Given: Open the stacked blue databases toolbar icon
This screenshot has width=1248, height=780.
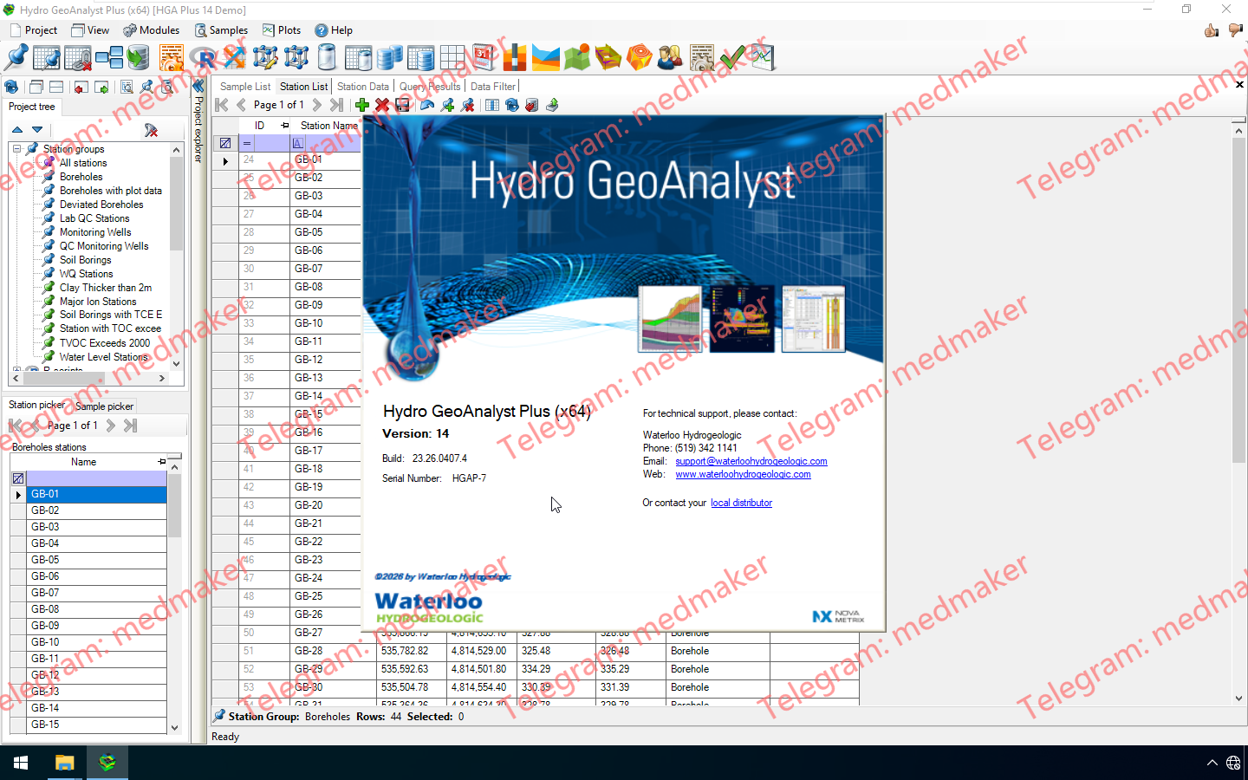Looking at the screenshot, I should pyautogui.click(x=390, y=58).
